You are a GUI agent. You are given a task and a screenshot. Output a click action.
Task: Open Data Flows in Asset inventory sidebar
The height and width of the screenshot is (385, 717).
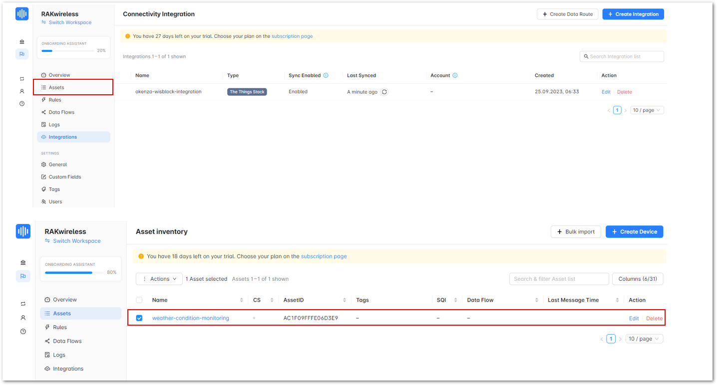80,341
